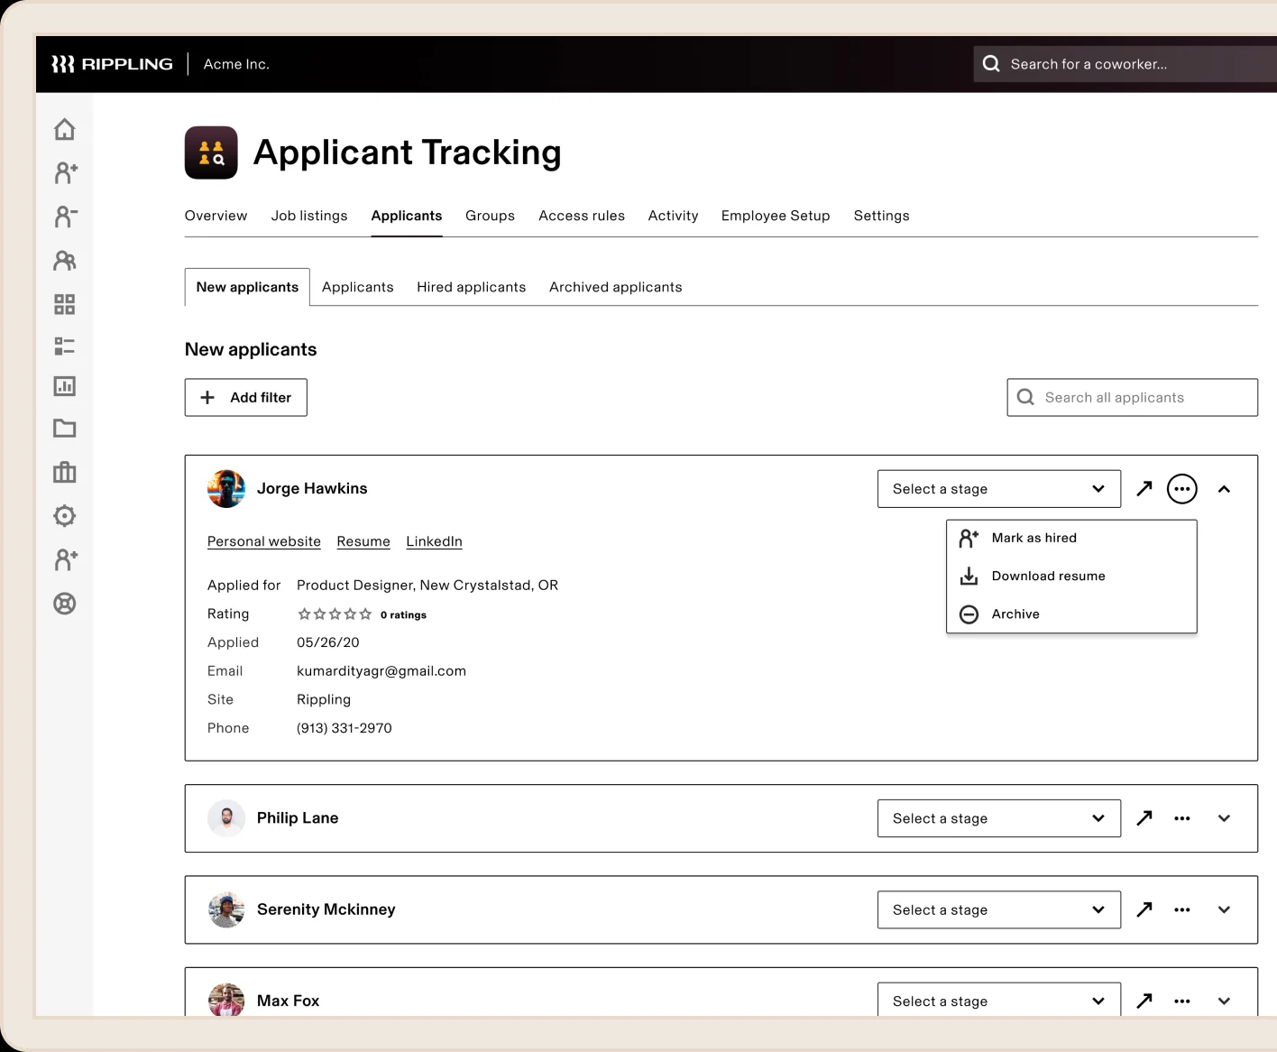1277x1052 pixels.
Task: Switch to the Applicants sub-tab
Action: point(357,287)
